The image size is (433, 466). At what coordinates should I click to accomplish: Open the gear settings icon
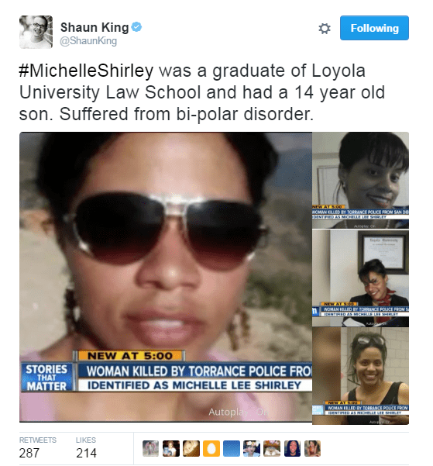pyautogui.click(x=325, y=29)
